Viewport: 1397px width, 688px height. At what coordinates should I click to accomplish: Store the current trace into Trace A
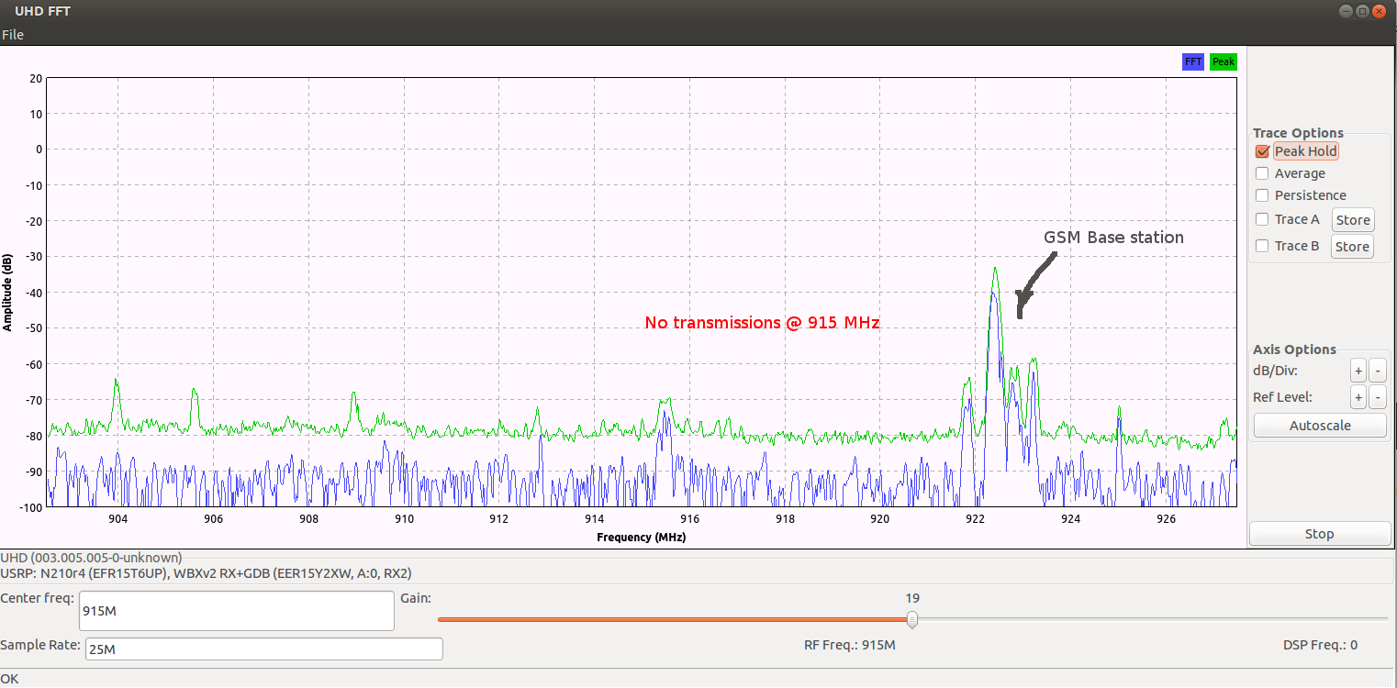pos(1353,220)
